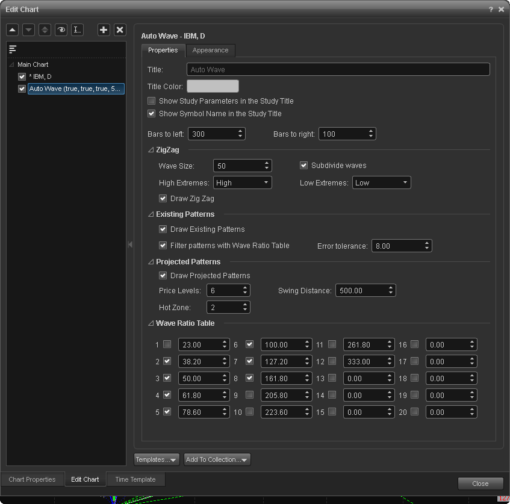Viewport: 510px width, 504px height.
Task: Collapse the Main Chart tree node
Action: [11, 64]
